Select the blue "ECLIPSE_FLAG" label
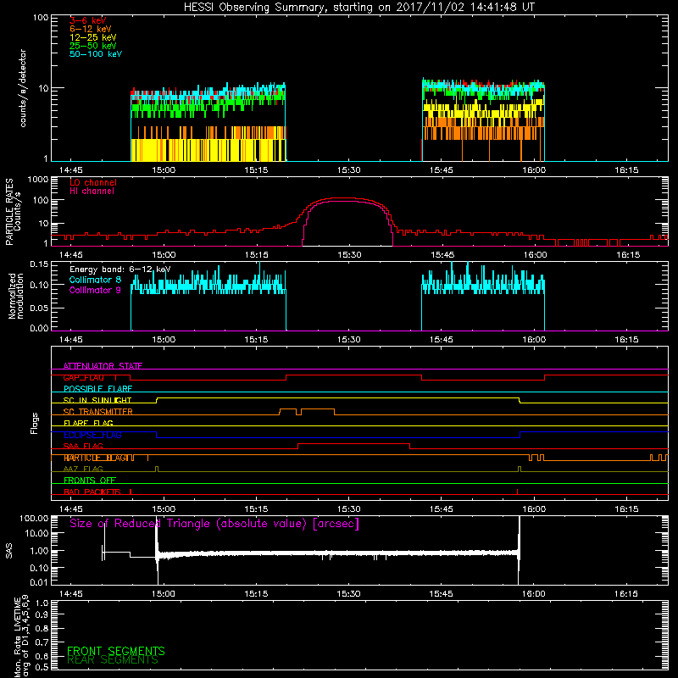 point(92,435)
